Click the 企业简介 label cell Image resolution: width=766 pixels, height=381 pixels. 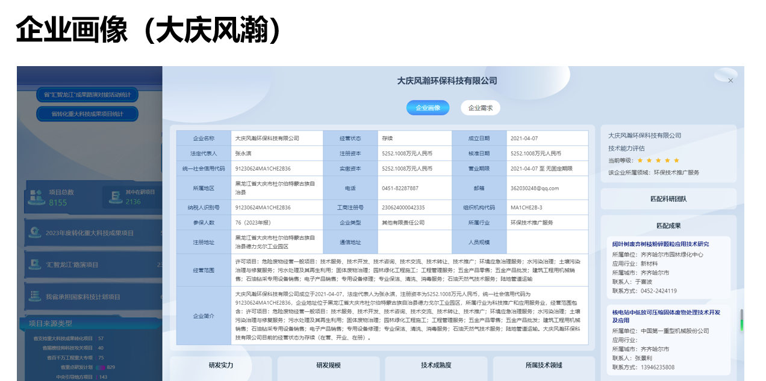click(x=204, y=315)
